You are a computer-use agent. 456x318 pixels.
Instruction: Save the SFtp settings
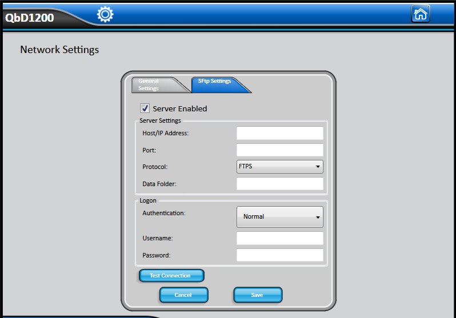coord(257,295)
